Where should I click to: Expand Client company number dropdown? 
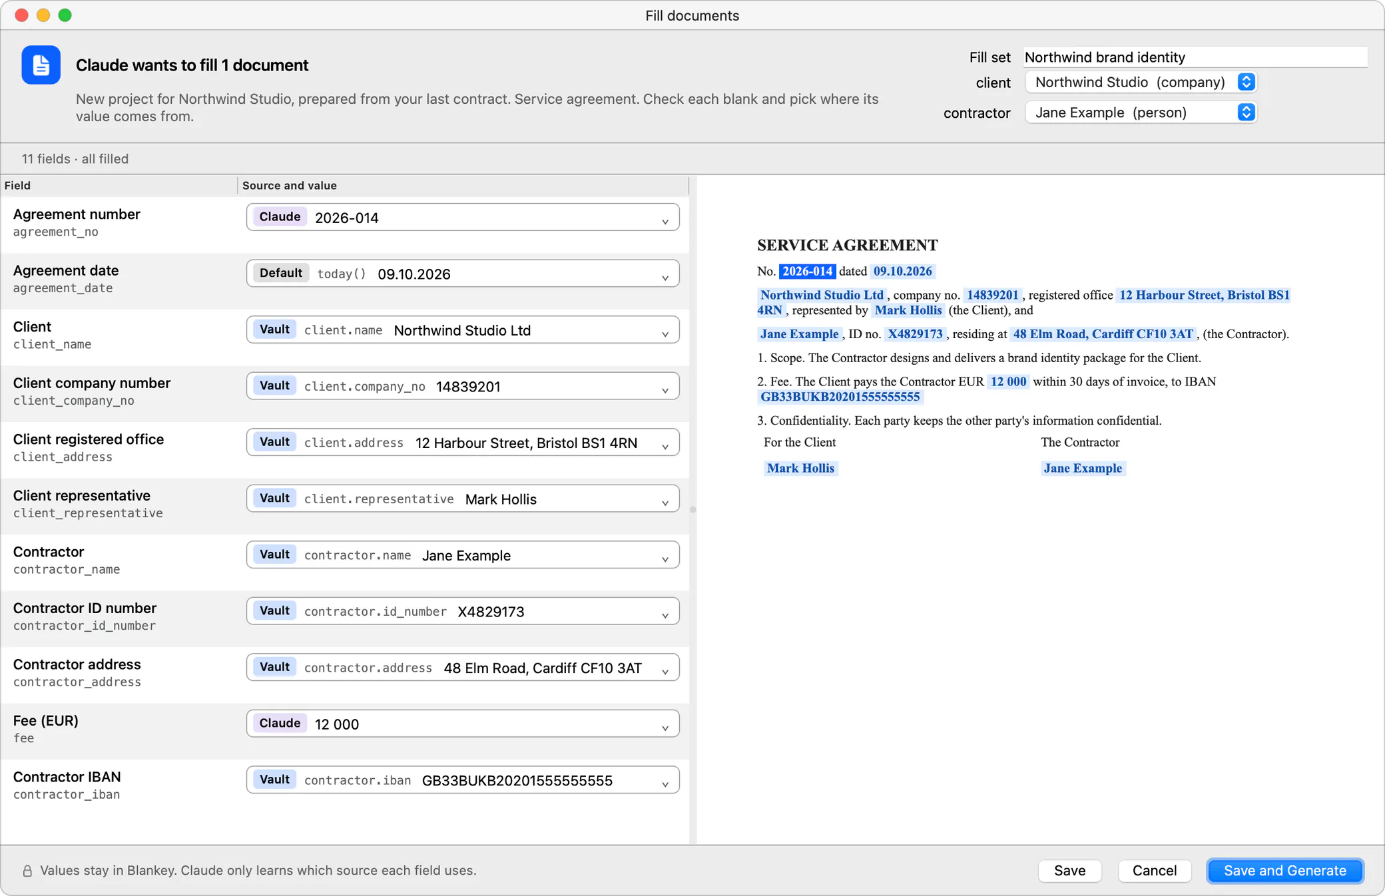[x=463, y=386]
